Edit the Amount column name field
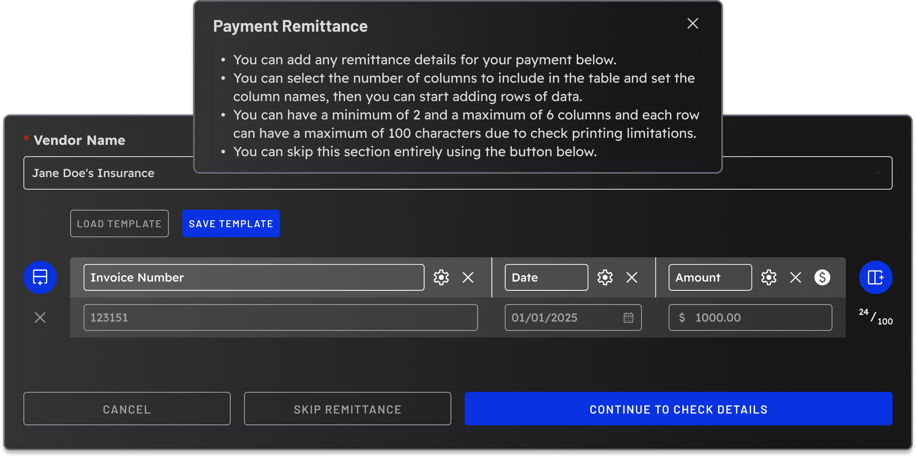 [x=709, y=277]
